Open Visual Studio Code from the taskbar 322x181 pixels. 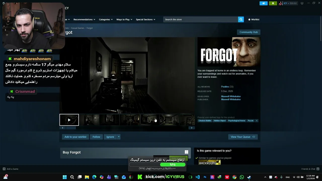pos(197,177)
